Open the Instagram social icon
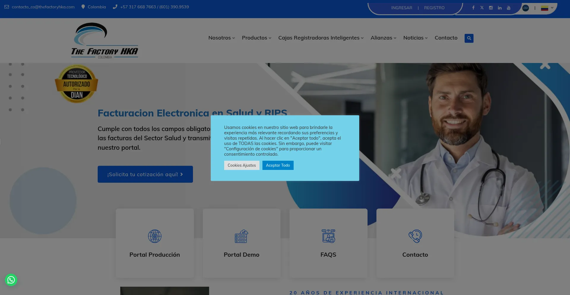Screen dimensions: 570x295 pyautogui.click(x=491, y=8)
